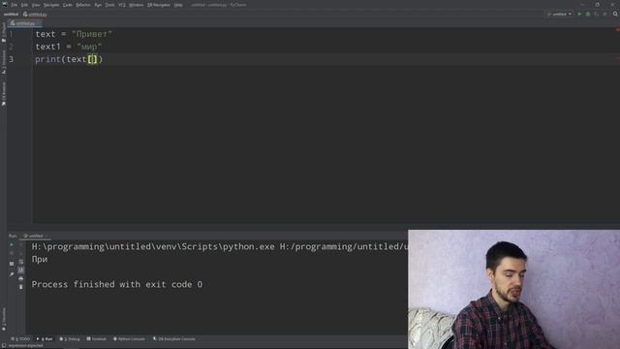Click the print keyword on line 3
This screenshot has height=349, width=620.
(x=47, y=59)
